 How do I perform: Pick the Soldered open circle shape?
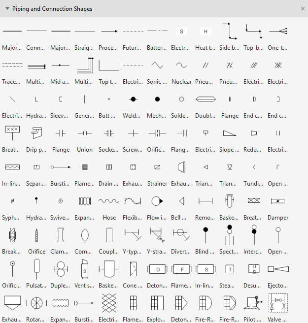click(x=181, y=99)
